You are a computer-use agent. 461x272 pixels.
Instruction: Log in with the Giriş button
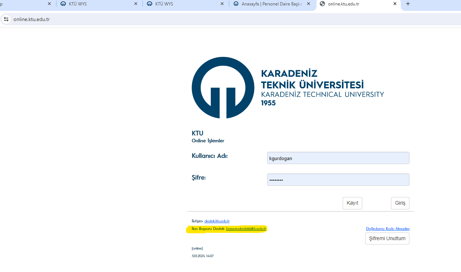coord(400,203)
